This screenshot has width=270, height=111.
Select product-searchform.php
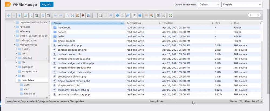coord(156,76)
